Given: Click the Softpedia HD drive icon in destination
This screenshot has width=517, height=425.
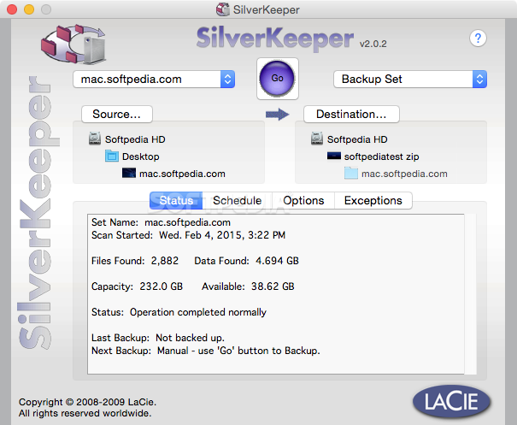Looking at the screenshot, I should (x=317, y=139).
